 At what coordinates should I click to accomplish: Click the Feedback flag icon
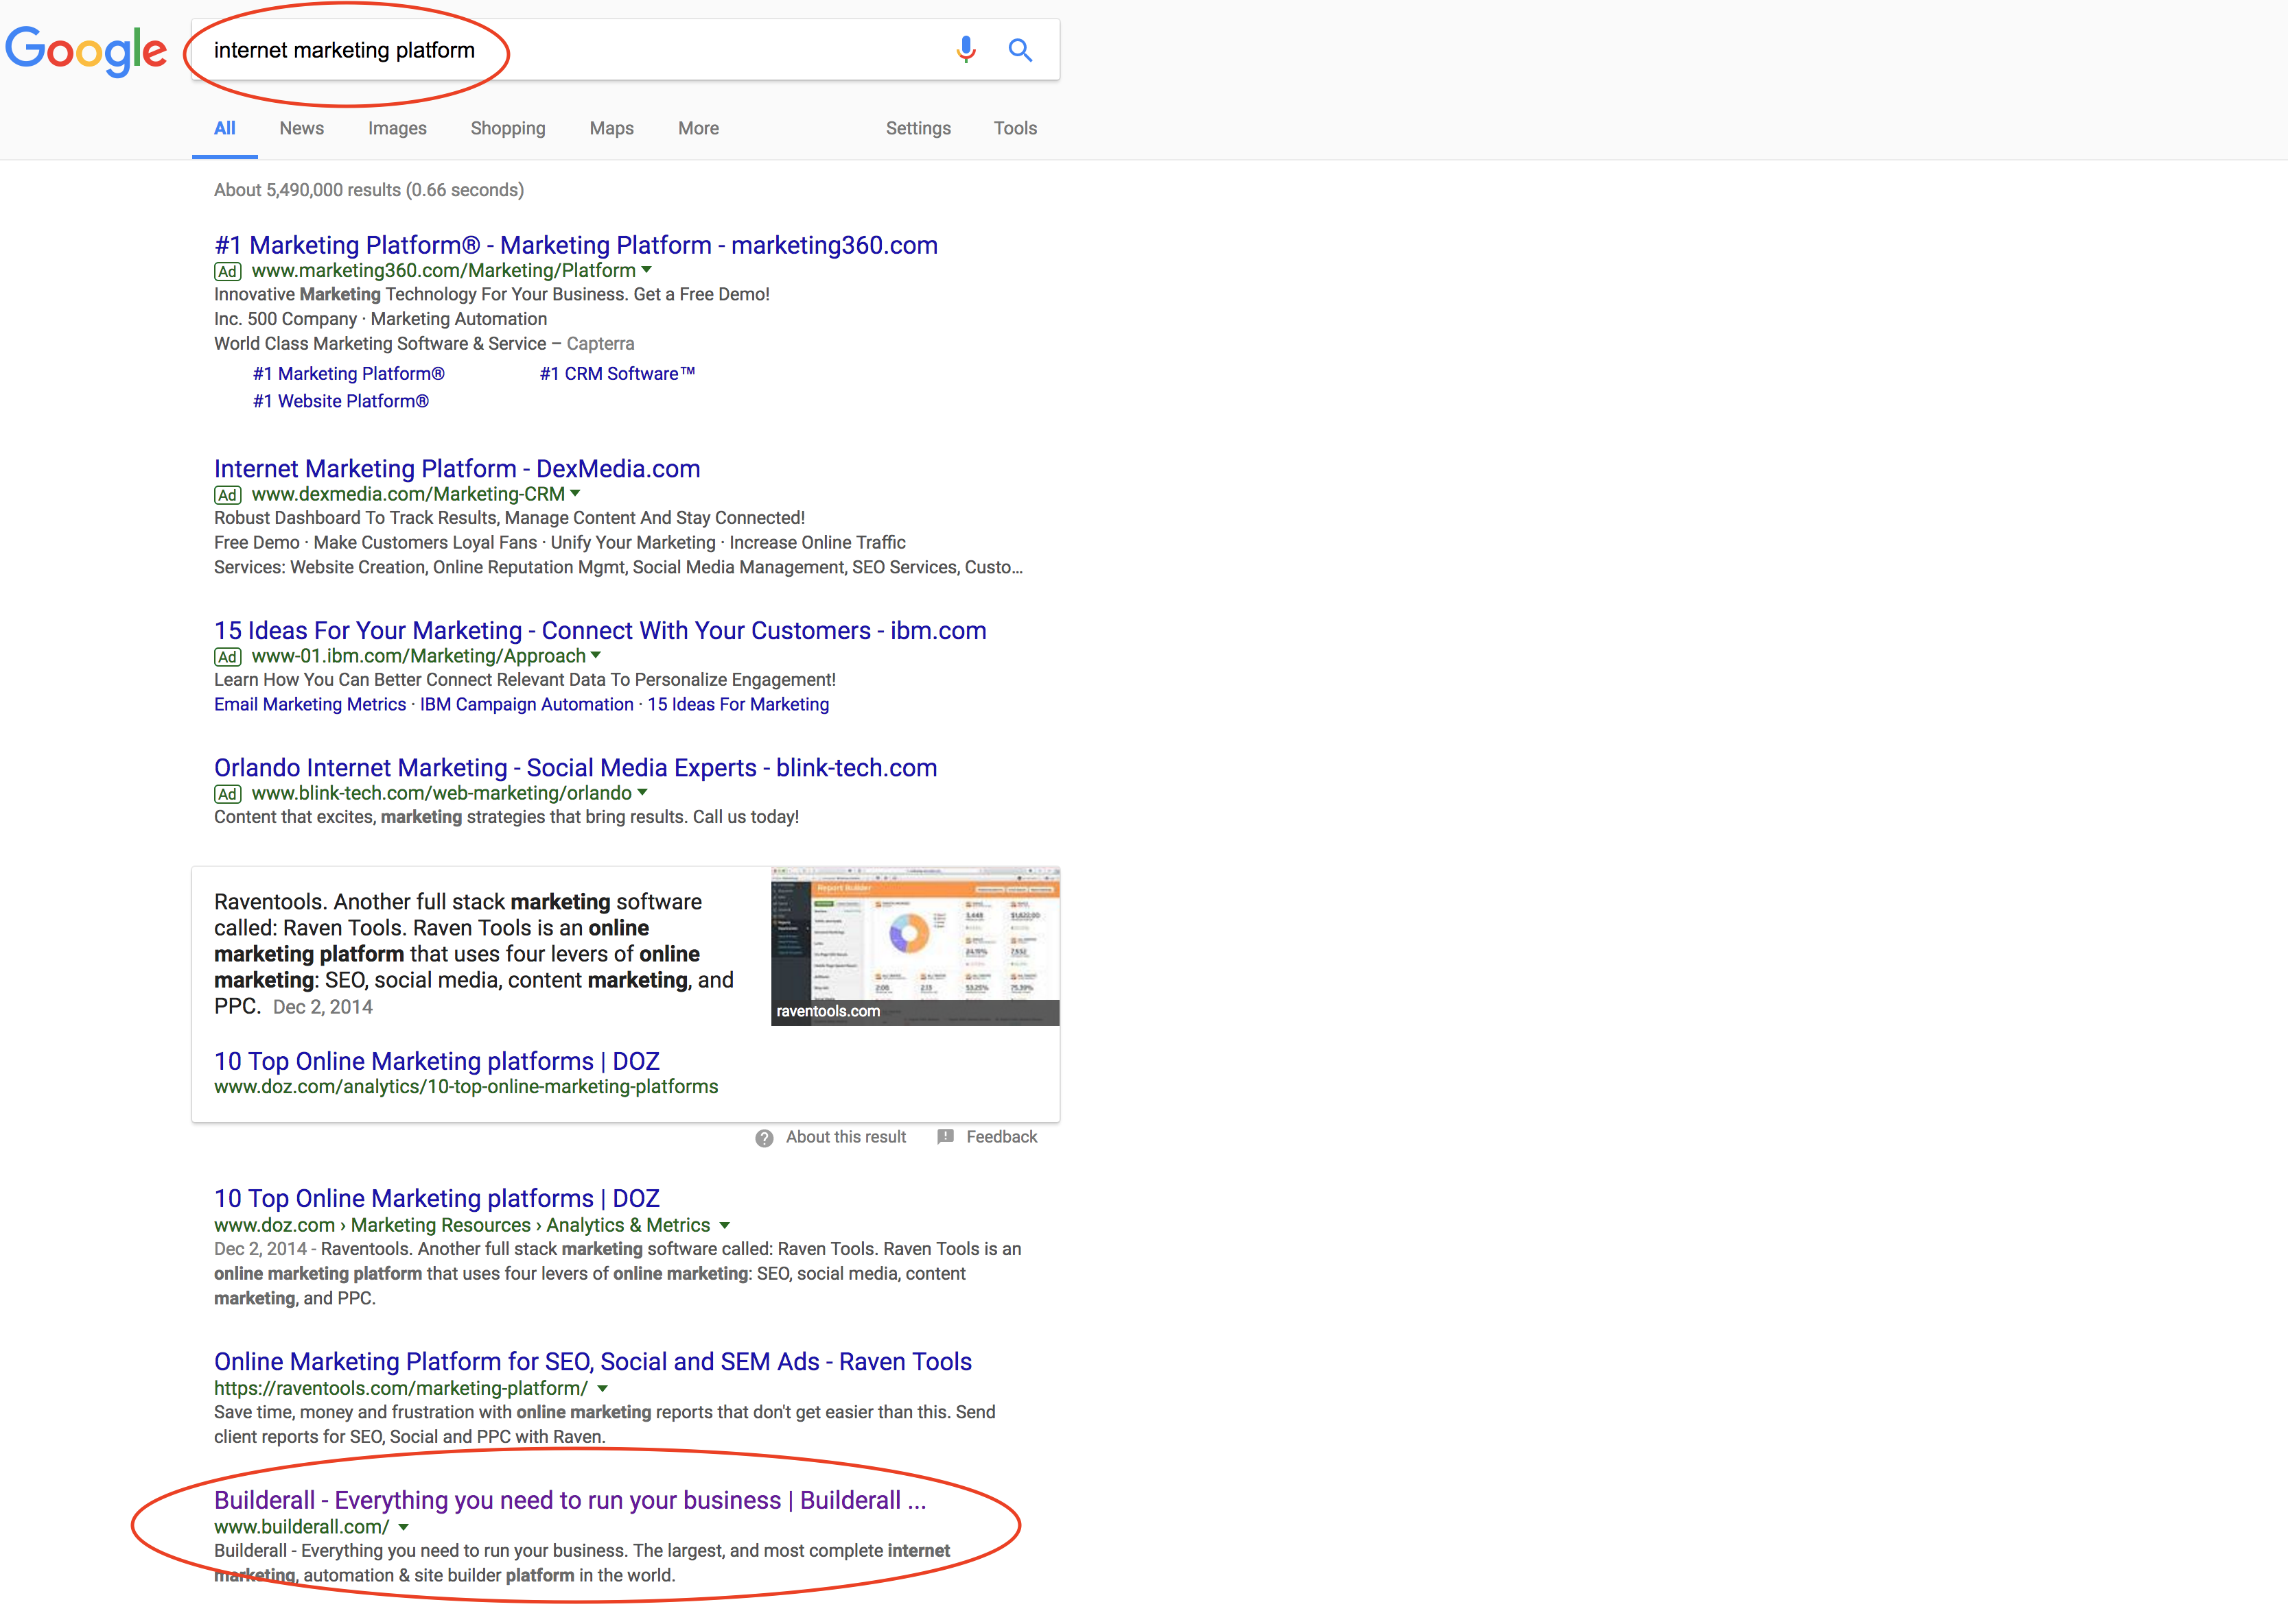click(946, 1137)
